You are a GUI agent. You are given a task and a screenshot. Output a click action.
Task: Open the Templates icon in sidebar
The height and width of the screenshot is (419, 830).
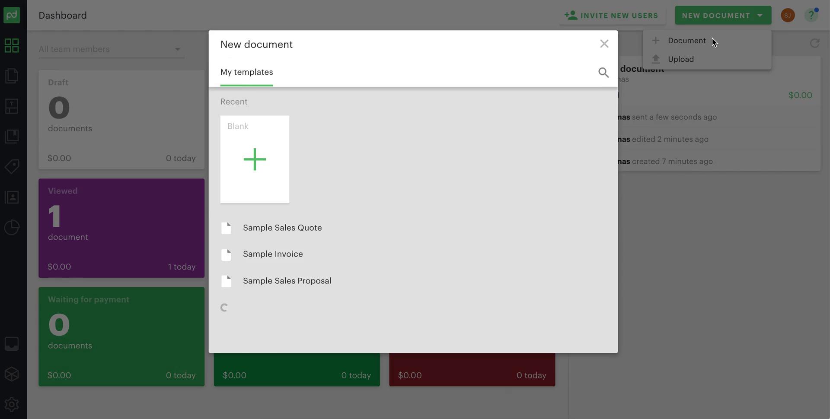pos(12,106)
